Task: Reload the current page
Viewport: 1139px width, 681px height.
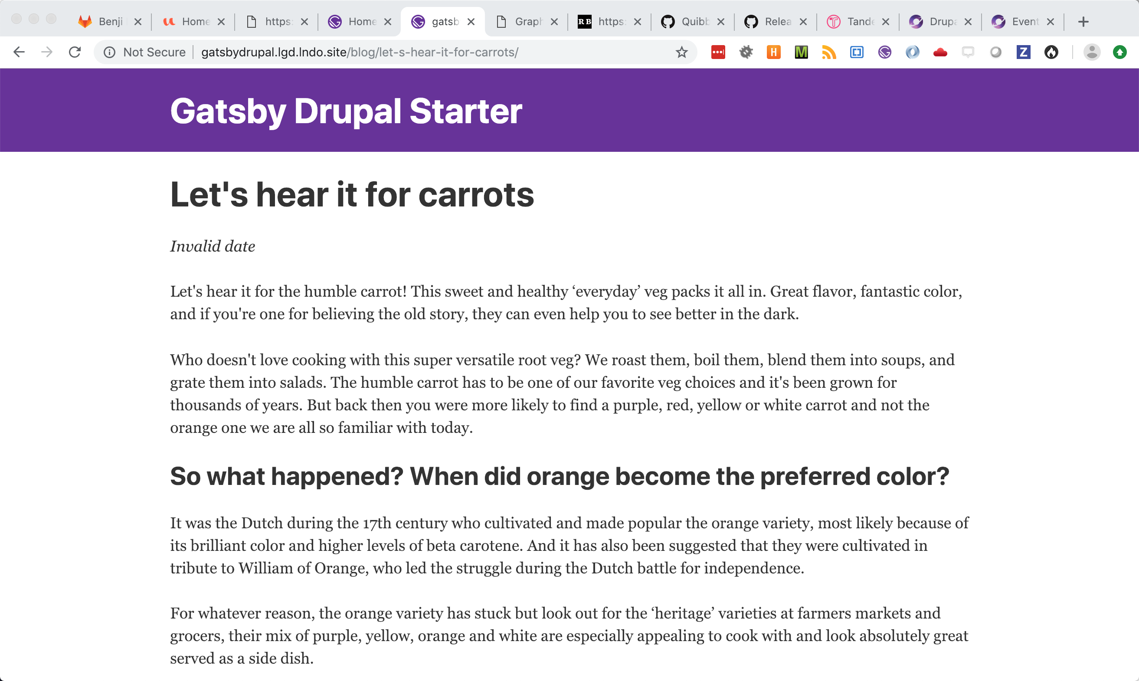Action: coord(75,52)
